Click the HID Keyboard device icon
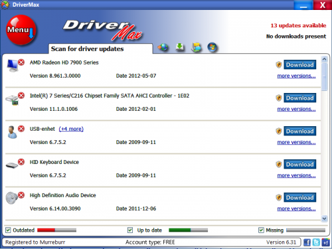The image size is (332, 249). pos(12,165)
